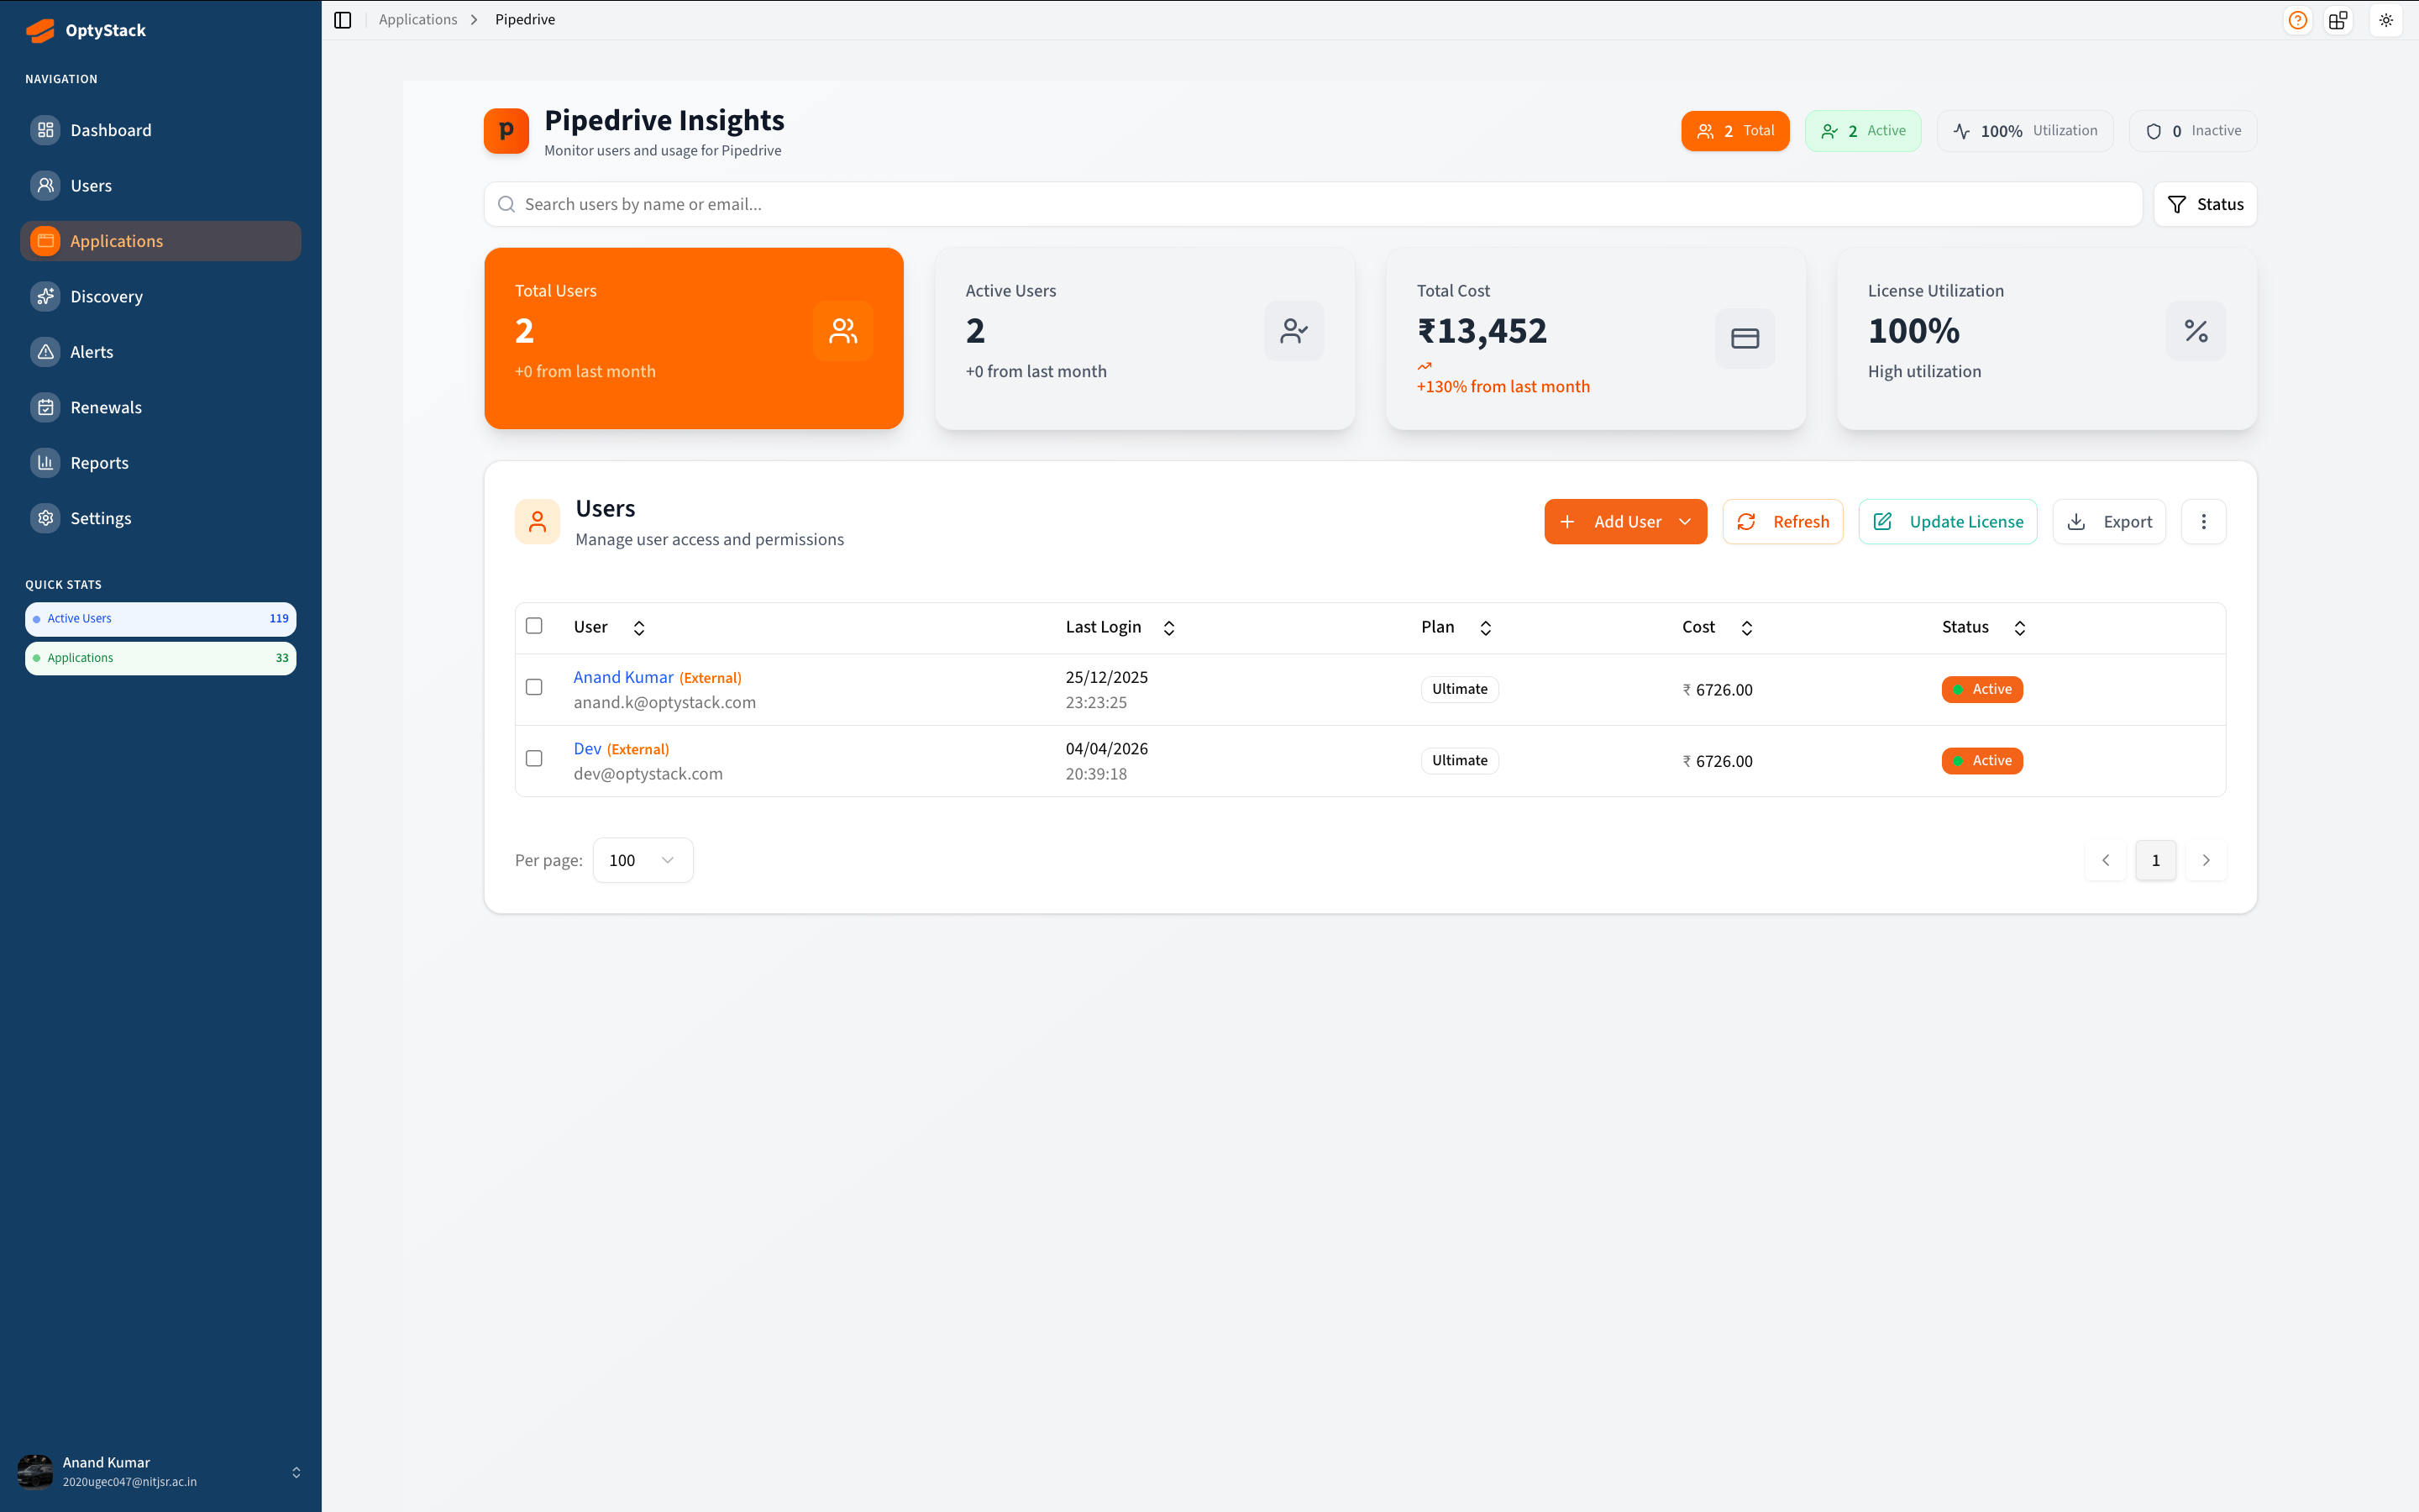This screenshot has height=1512, width=2419.
Task: Expand the account switcher chevron
Action: (296, 1472)
